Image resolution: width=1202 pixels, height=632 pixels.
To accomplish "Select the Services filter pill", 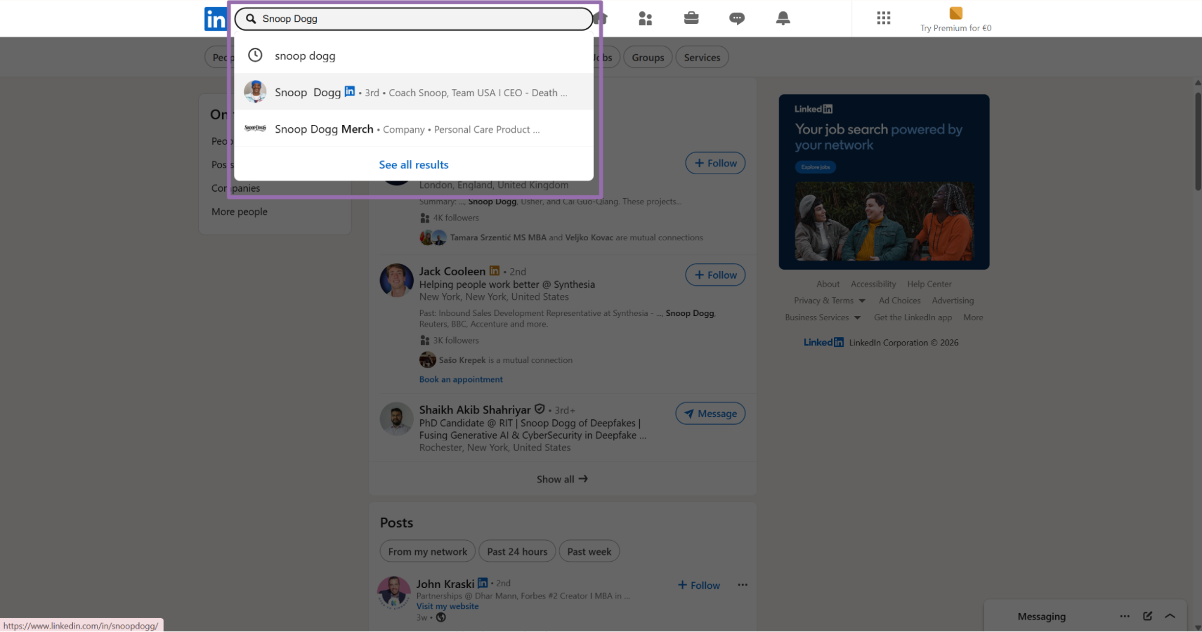I will [702, 57].
